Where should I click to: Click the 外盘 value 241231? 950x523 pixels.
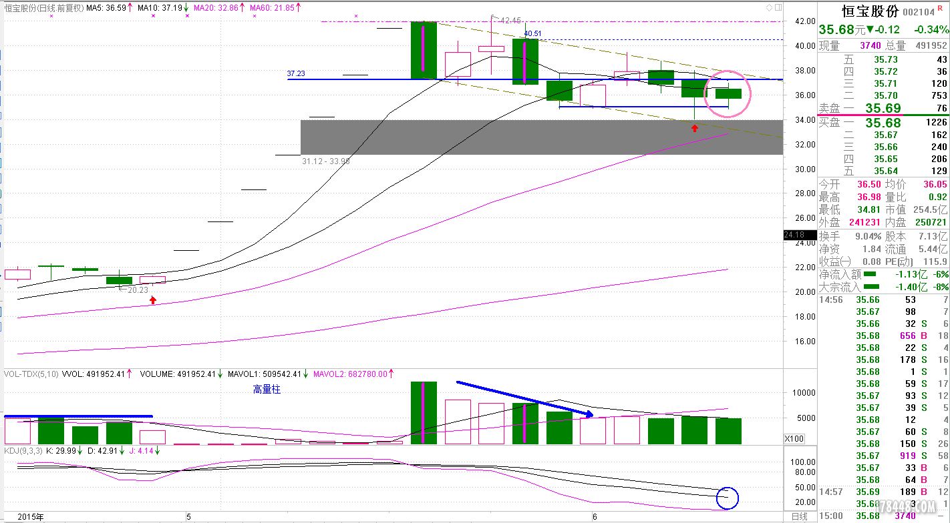[864, 222]
